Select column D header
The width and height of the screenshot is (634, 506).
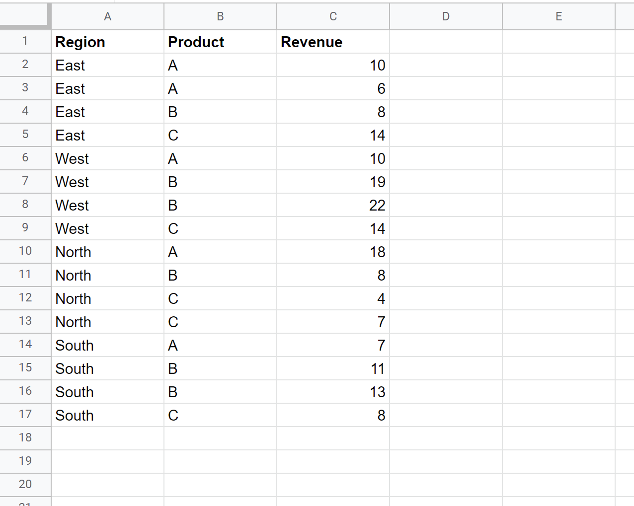(x=446, y=16)
